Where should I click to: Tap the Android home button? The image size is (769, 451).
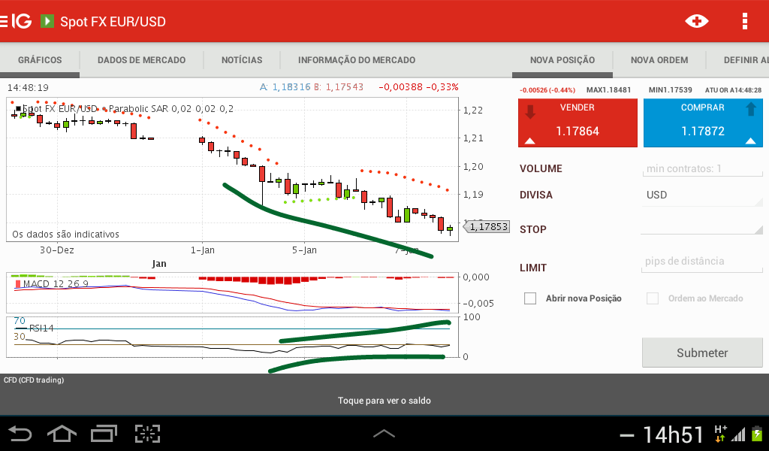(62, 434)
